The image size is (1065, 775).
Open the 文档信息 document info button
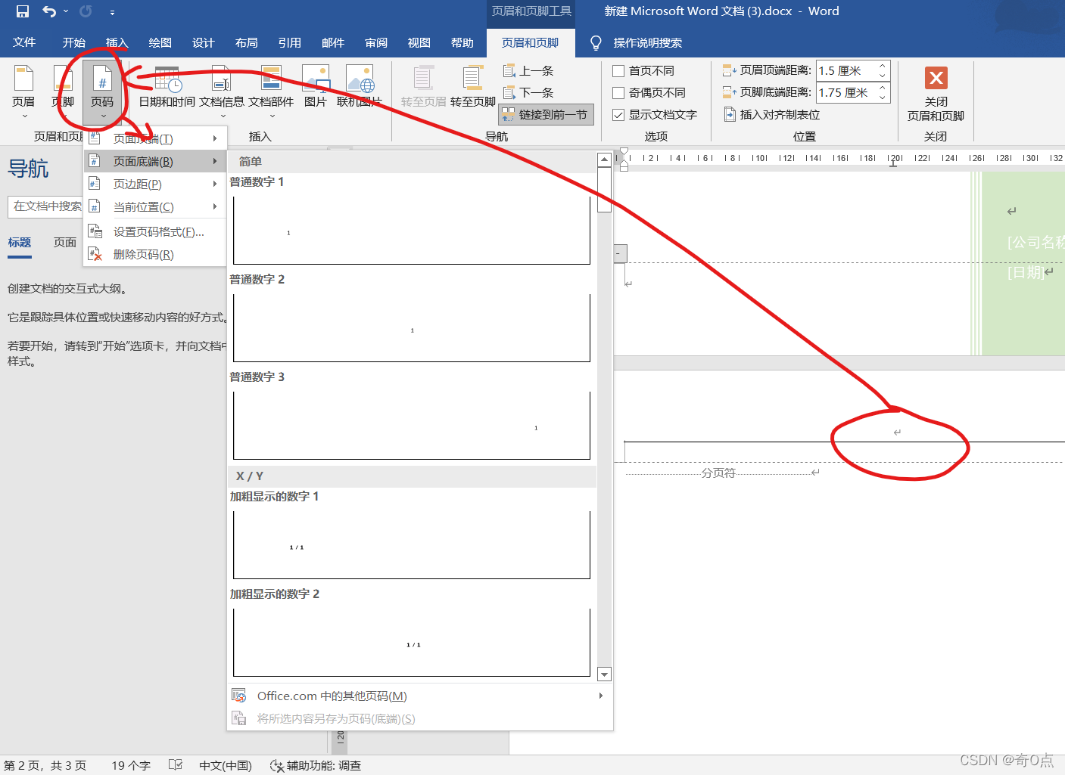click(x=222, y=91)
